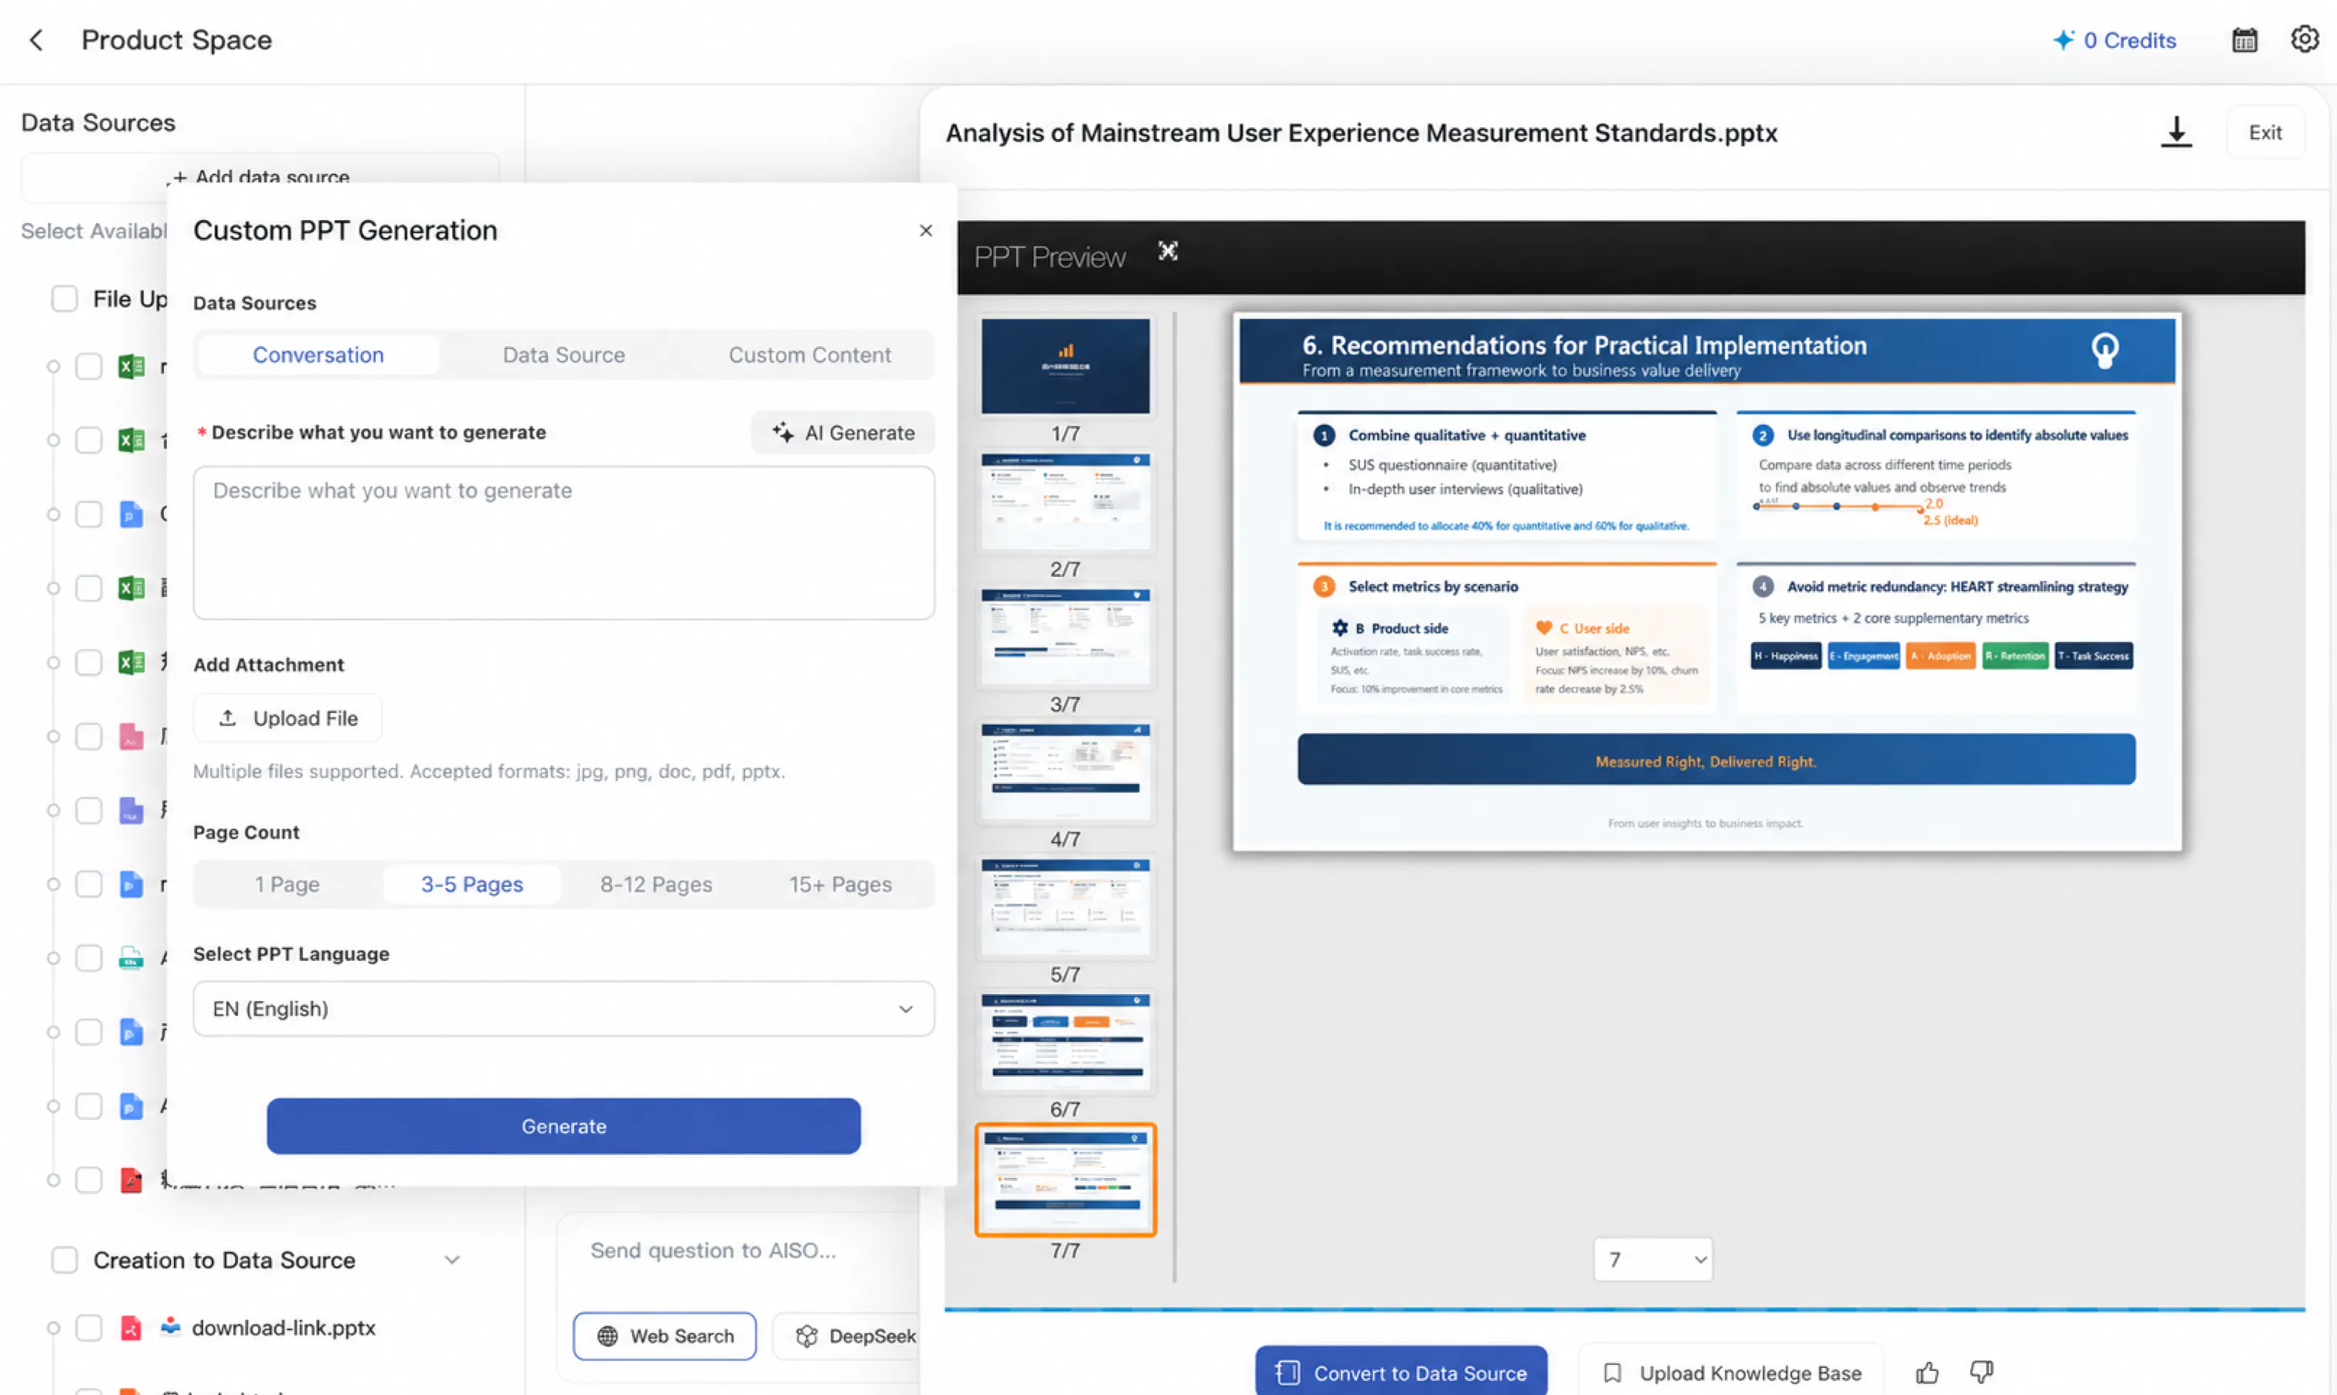This screenshot has height=1395, width=2337.
Task: Check the box beside the pink file
Action: [88, 736]
